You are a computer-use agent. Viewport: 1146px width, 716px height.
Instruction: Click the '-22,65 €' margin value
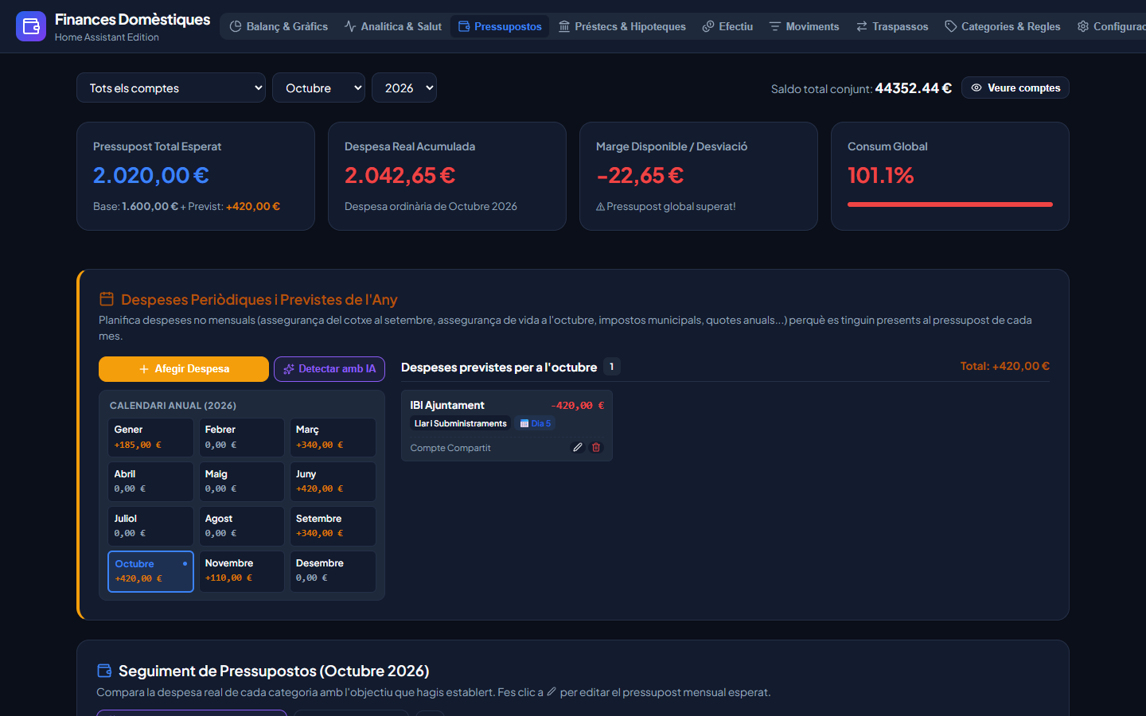point(640,175)
